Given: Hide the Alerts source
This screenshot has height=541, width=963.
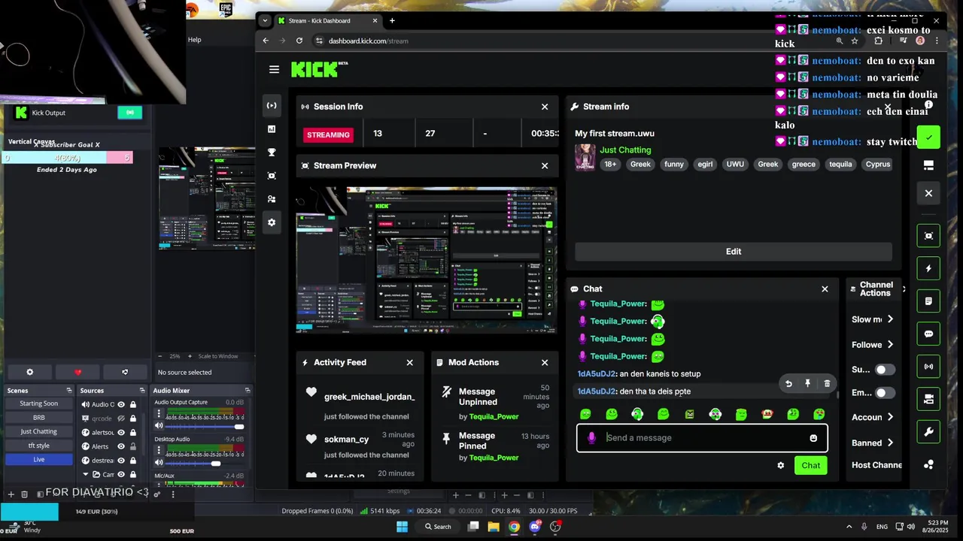Looking at the screenshot, I should pyautogui.click(x=121, y=446).
